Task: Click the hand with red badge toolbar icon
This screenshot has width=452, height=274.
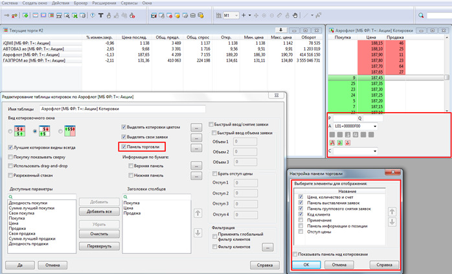Action: pos(132,16)
